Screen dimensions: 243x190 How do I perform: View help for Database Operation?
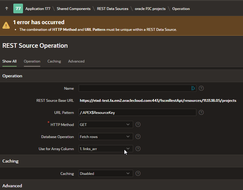coord(138,137)
